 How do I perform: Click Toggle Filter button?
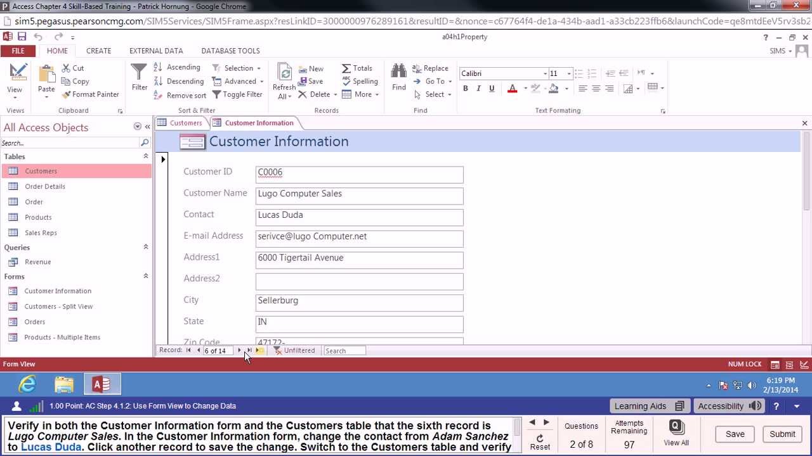click(x=237, y=94)
